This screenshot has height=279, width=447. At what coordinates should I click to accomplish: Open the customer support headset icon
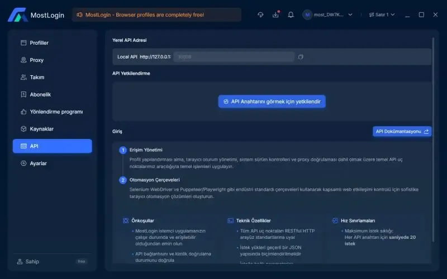click(x=260, y=15)
